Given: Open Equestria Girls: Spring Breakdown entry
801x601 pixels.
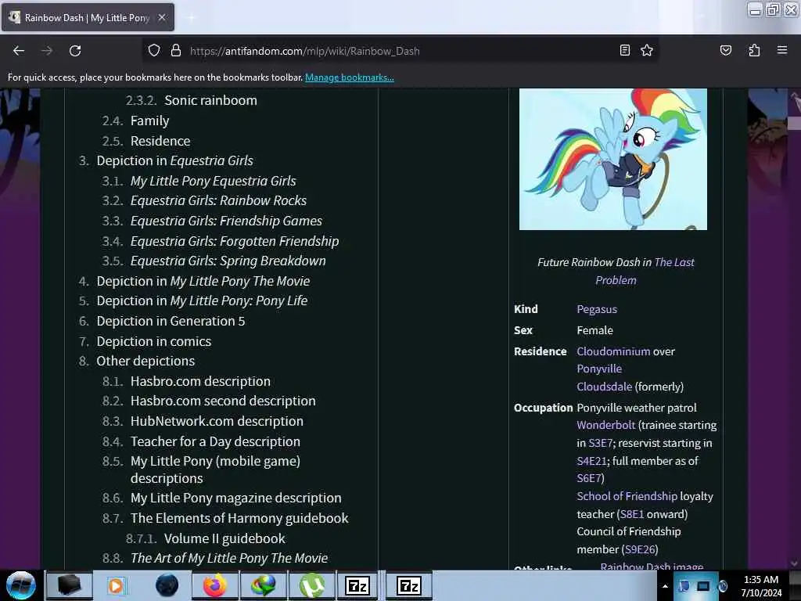Looking at the screenshot, I should [228, 261].
